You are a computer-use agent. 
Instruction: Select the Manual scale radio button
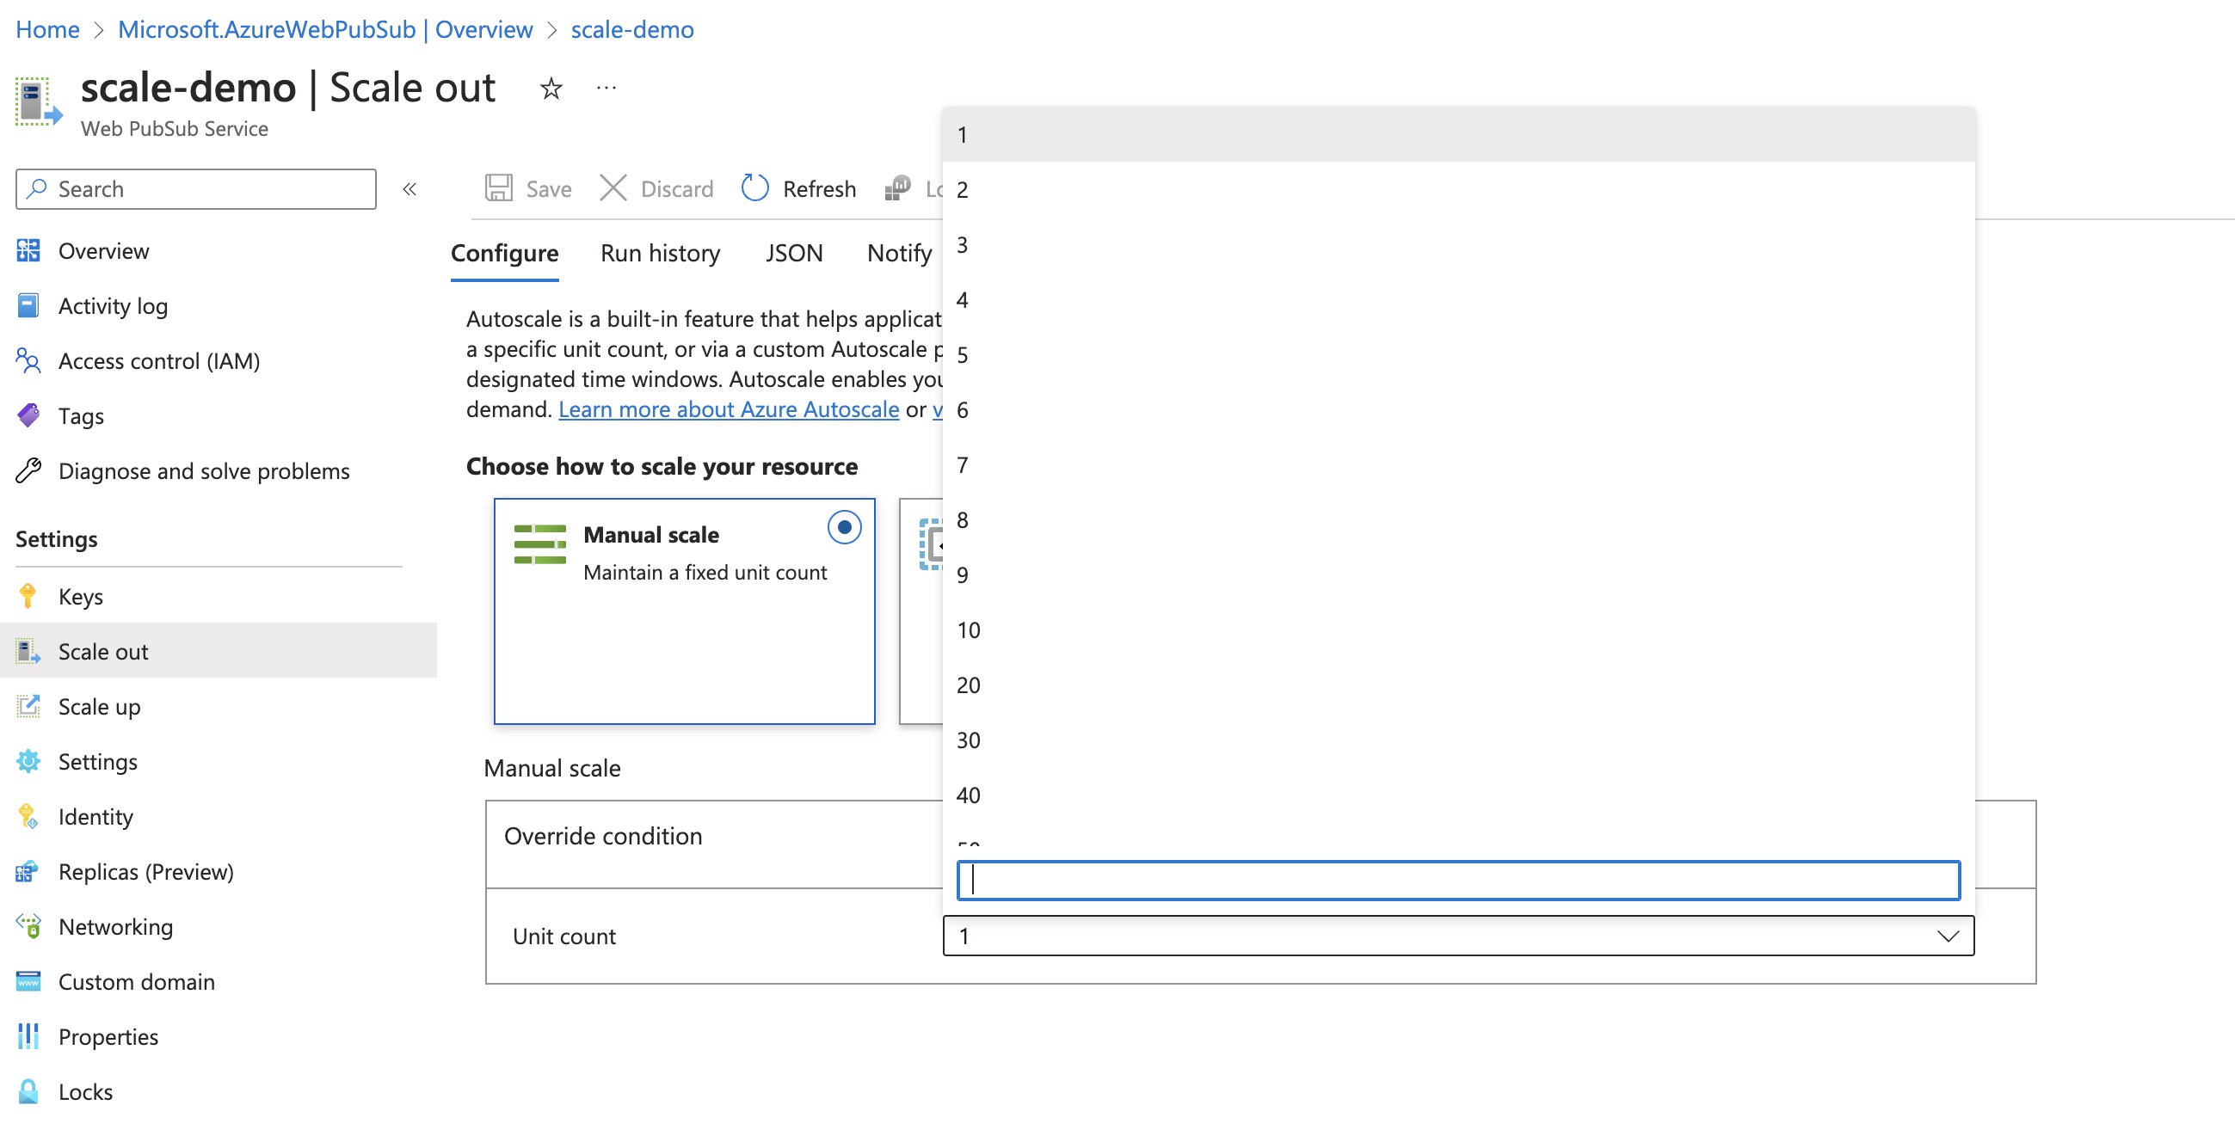click(x=842, y=527)
